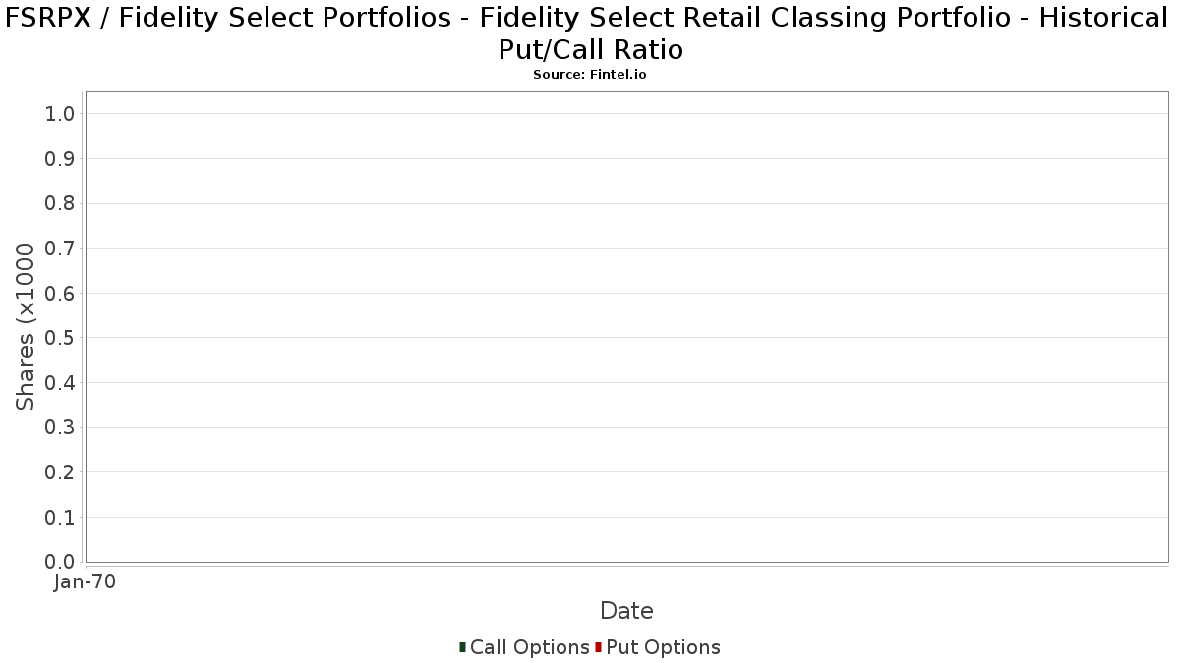Click the 0.1 y-axis tick label
The image size is (1180, 663).
click(x=60, y=517)
